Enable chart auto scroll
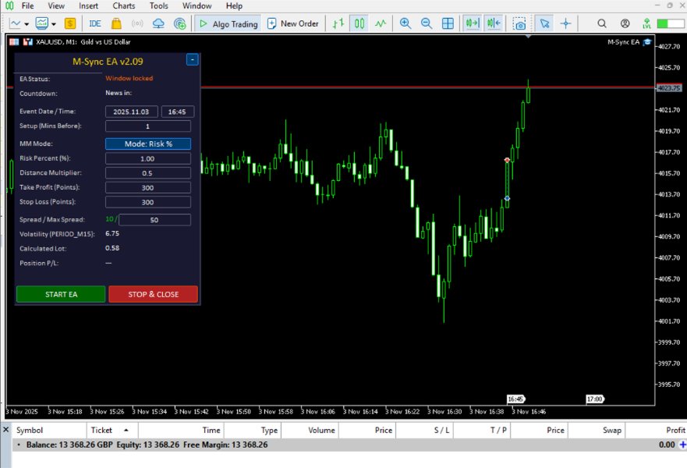 click(471, 23)
